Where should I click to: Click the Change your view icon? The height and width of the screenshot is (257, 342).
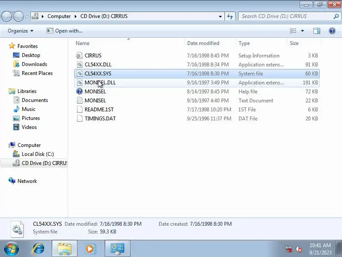pos(293,31)
